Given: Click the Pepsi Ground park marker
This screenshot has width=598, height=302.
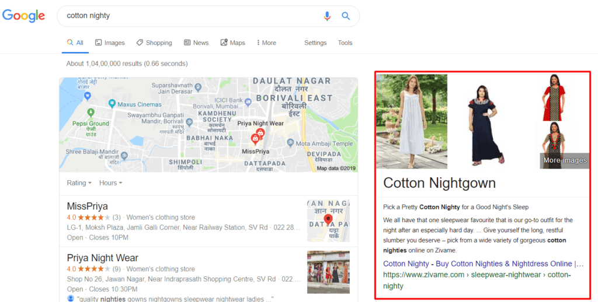Looking at the screenshot, I should (x=90, y=113).
